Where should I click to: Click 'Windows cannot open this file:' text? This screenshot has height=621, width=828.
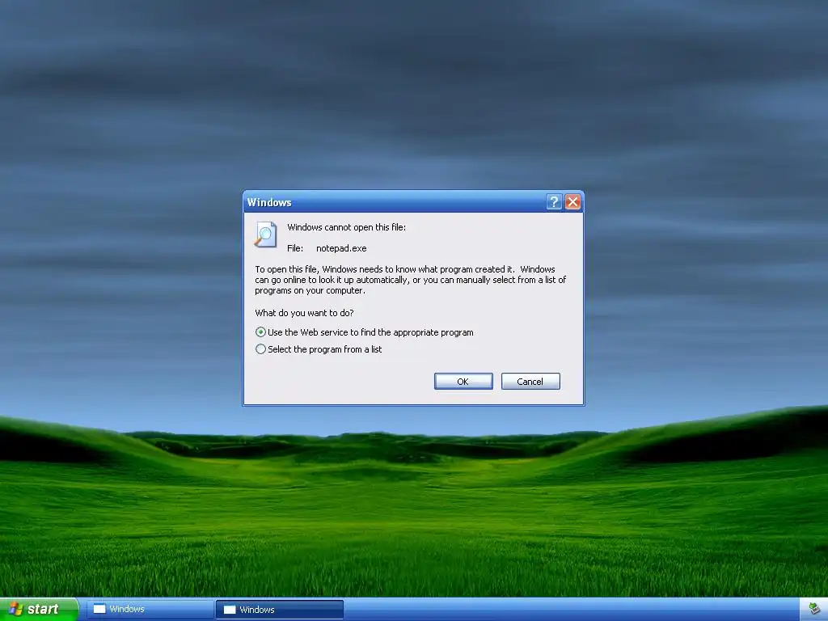pos(346,227)
